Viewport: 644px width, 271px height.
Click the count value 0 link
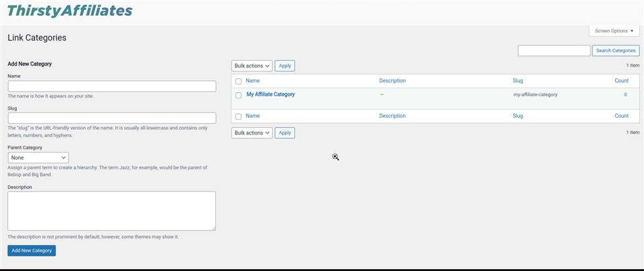tap(625, 94)
